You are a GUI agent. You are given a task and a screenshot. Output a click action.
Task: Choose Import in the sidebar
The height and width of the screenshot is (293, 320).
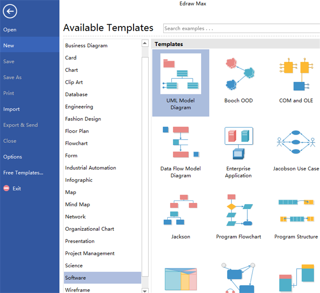11,109
